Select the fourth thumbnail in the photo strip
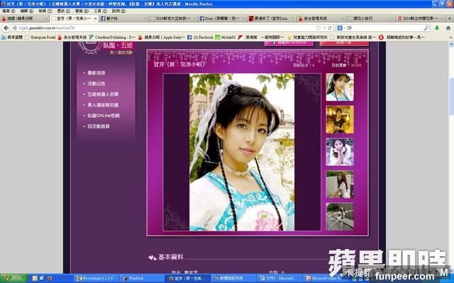Screen dimensions: 454x283 point(339,184)
